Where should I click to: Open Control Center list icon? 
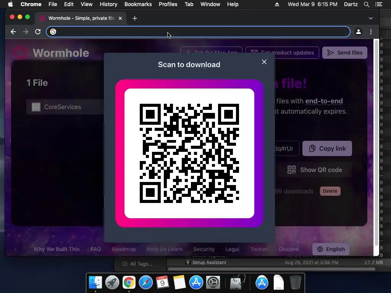pyautogui.click(x=379, y=4)
